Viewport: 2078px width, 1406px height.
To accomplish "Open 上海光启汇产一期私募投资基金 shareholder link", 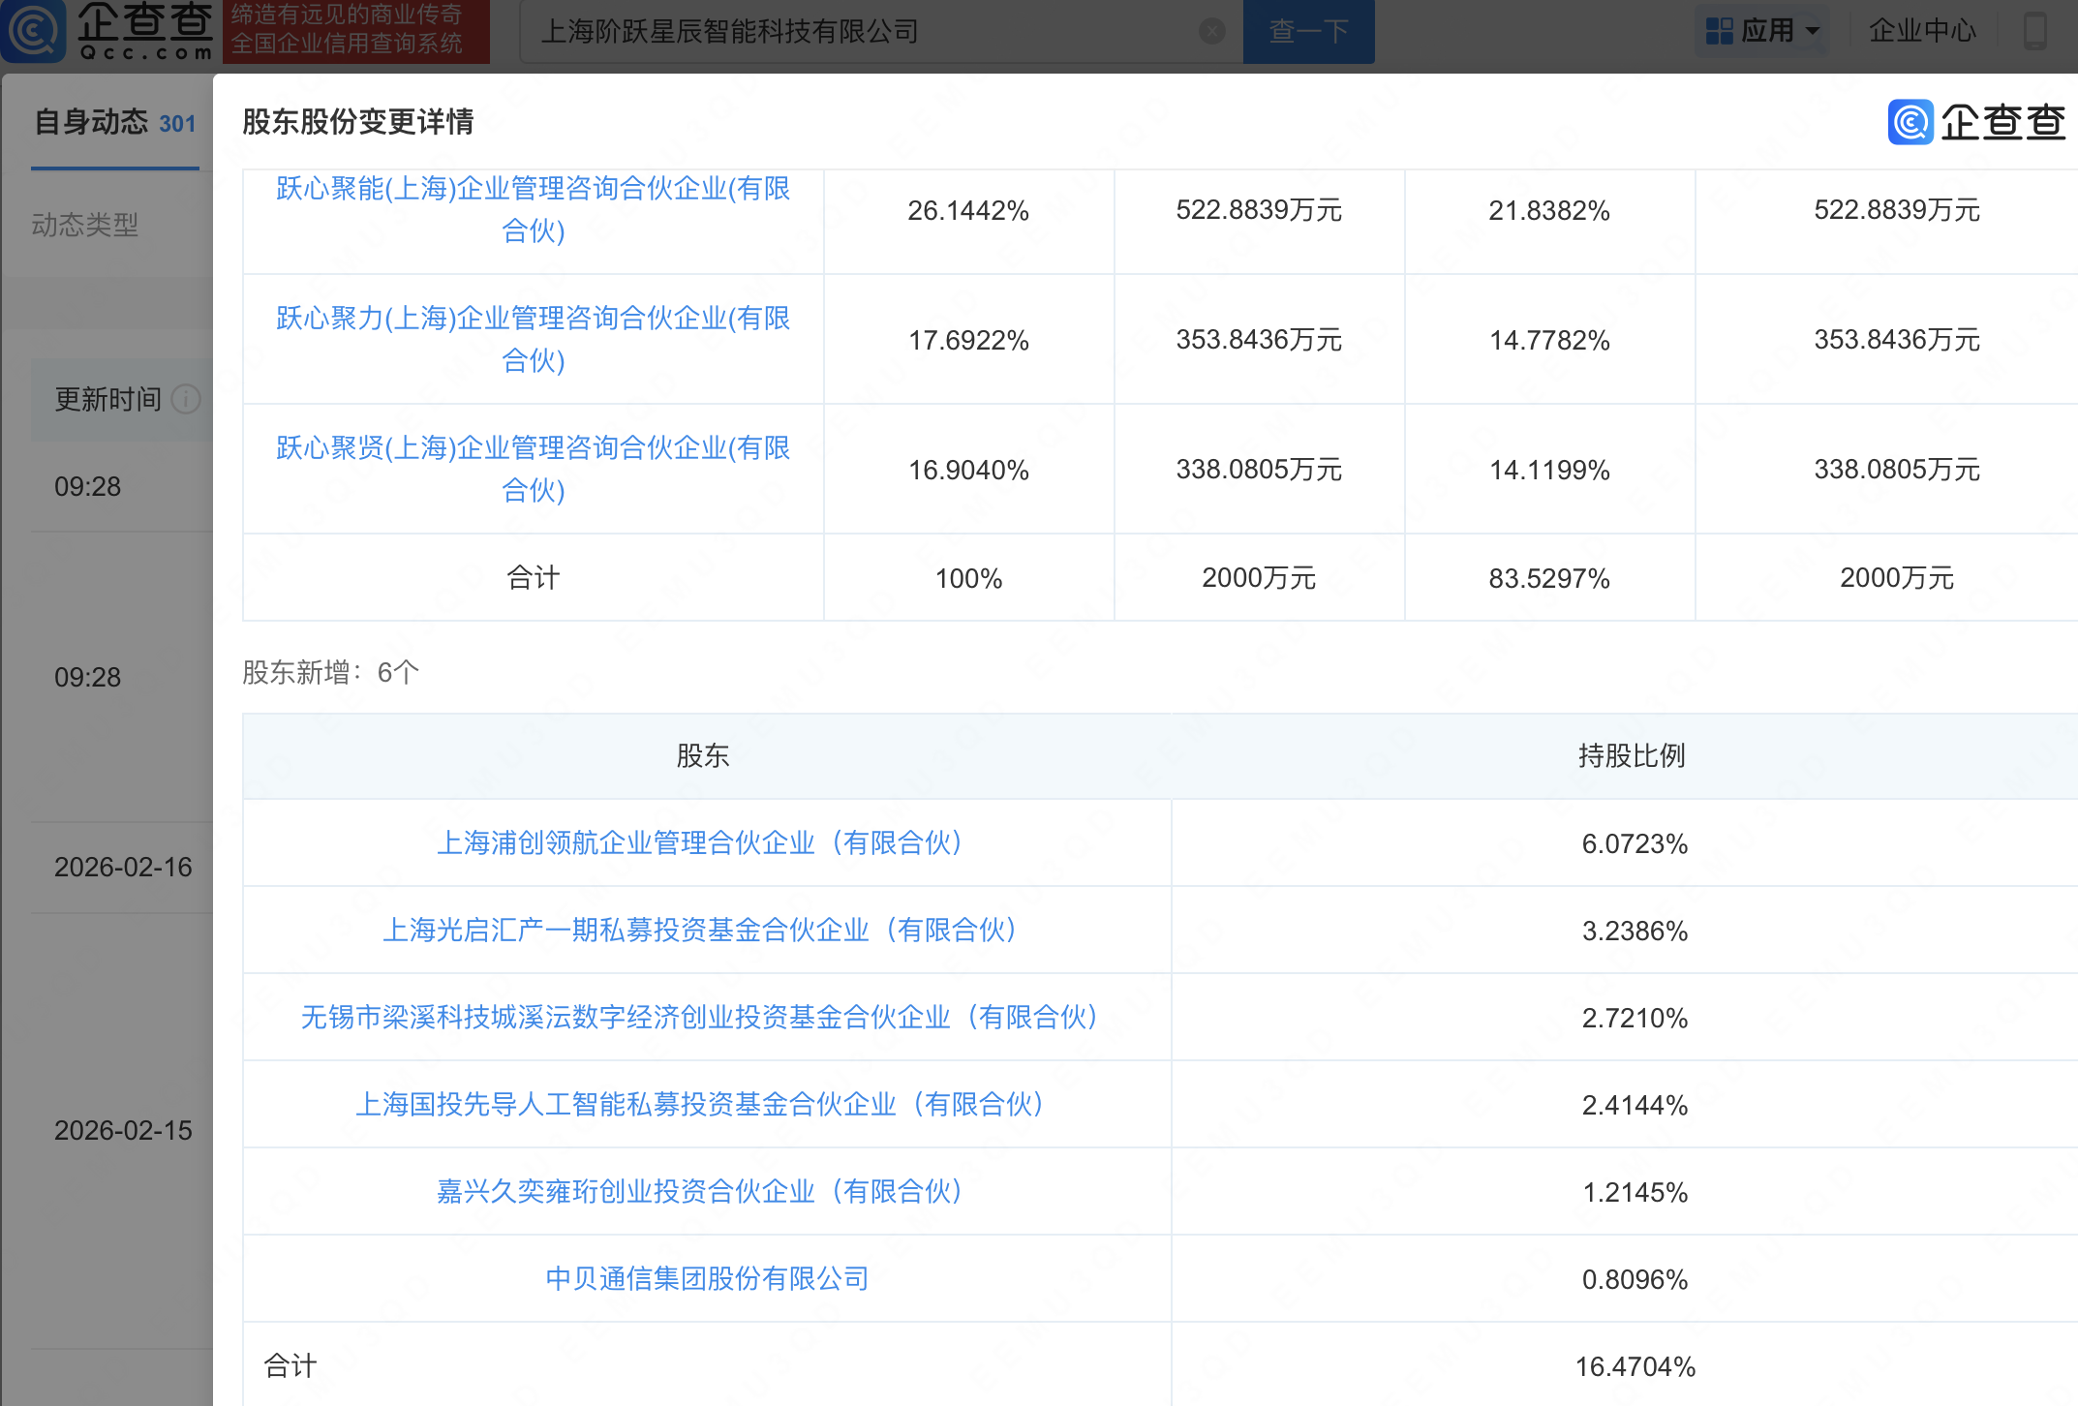I will click(x=702, y=931).
